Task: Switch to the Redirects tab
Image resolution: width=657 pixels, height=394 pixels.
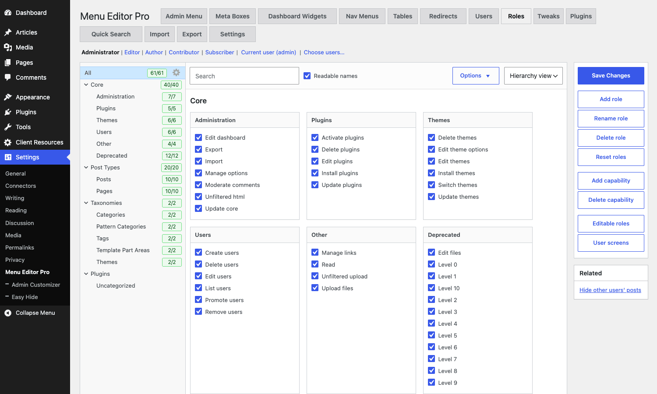Action: click(x=443, y=16)
